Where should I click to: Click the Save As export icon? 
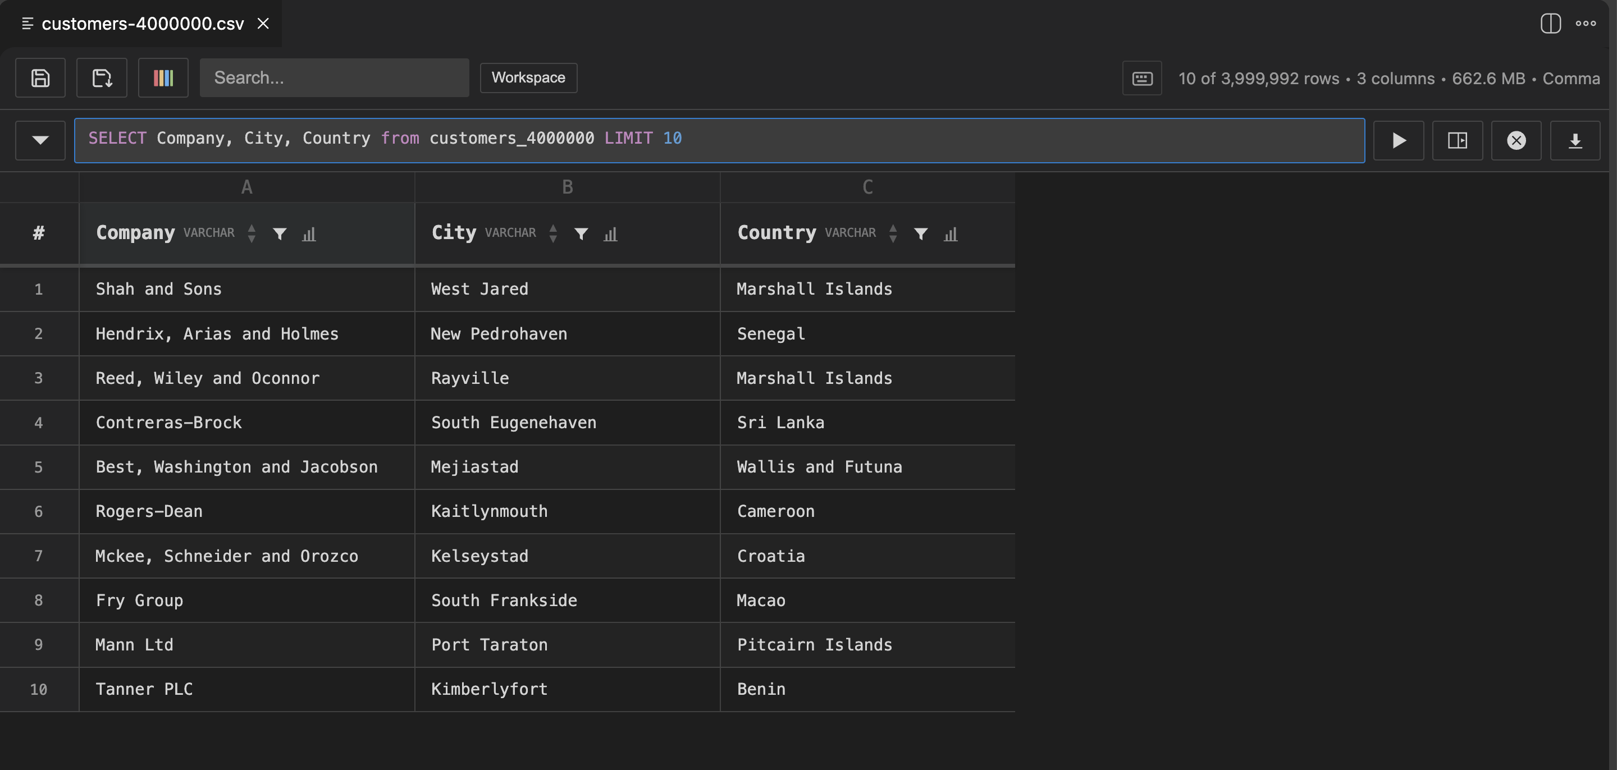tap(102, 78)
